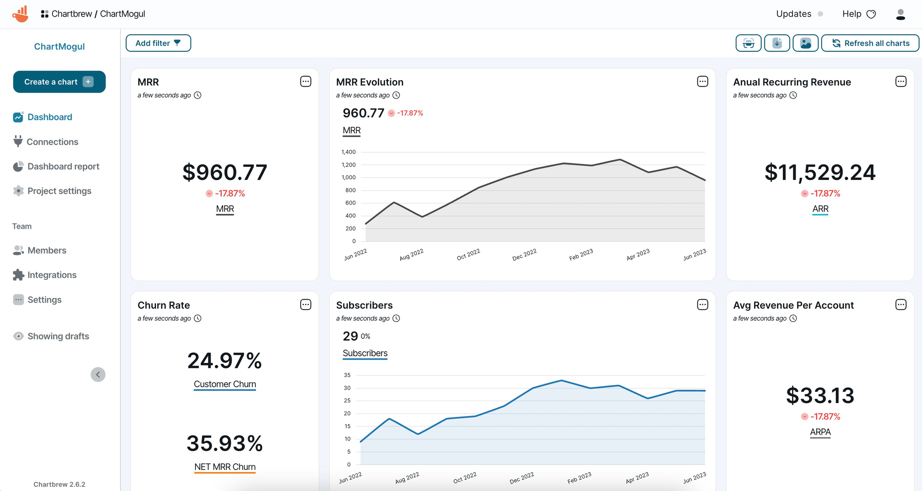Viewport: 922px width, 491px height.
Task: Open Anual Recurring Revenue chart options
Action: pyautogui.click(x=901, y=82)
